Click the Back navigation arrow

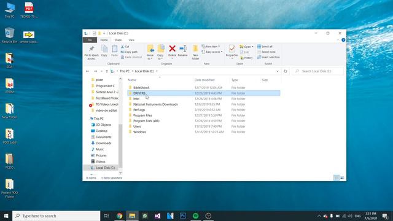[x=87, y=71]
